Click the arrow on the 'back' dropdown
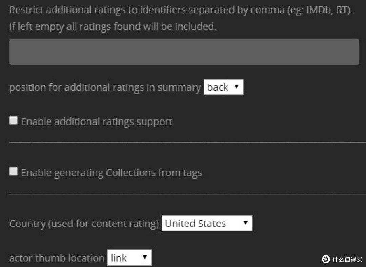Screen dimensions: 366x267 click(x=237, y=87)
